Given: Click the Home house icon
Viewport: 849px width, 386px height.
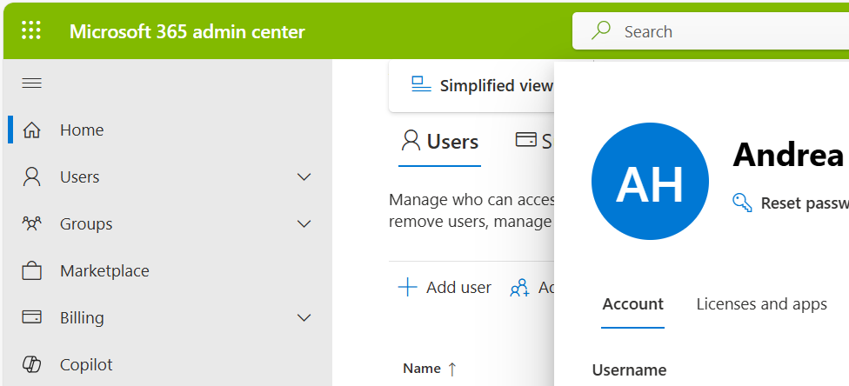Looking at the screenshot, I should 31,130.
